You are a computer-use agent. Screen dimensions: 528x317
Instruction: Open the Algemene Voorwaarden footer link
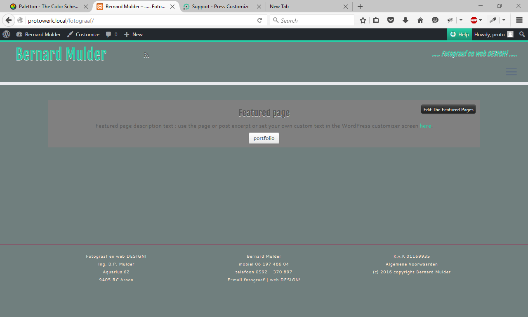[x=412, y=264]
